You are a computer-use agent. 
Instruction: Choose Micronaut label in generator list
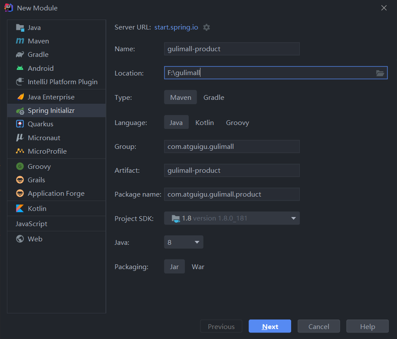44,138
